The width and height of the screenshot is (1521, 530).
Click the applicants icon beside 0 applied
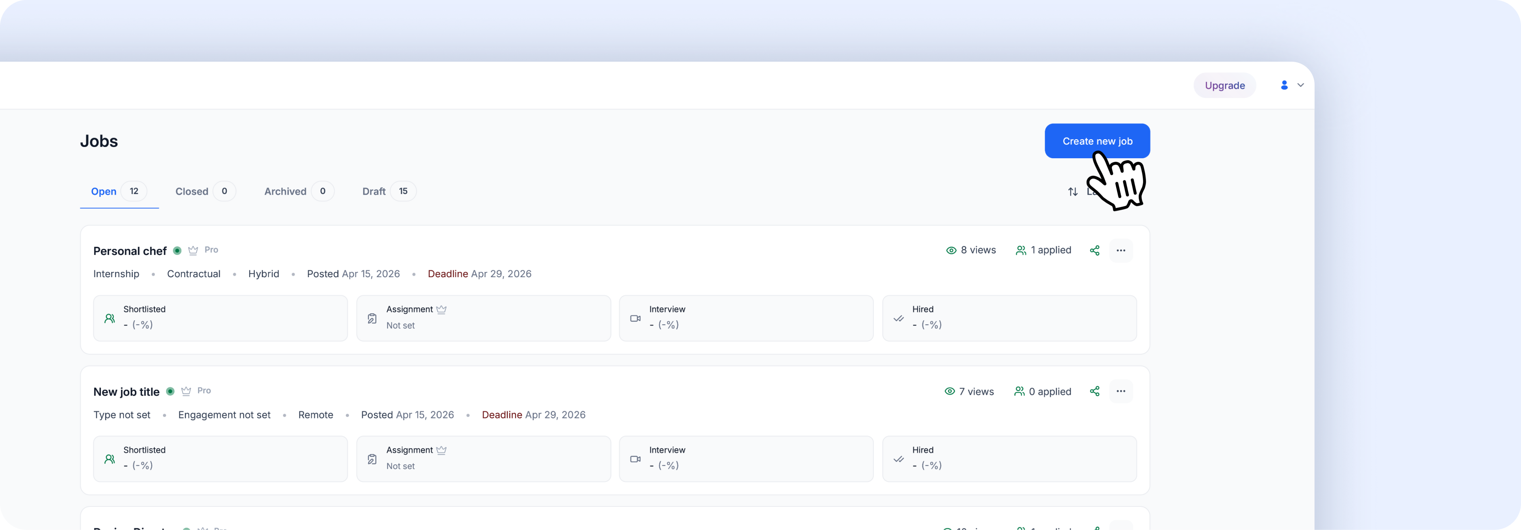click(1019, 392)
